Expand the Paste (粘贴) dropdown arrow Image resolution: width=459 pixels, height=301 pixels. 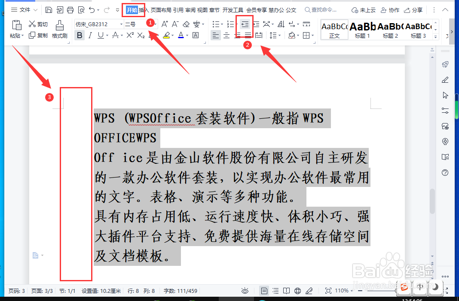[x=22, y=36]
